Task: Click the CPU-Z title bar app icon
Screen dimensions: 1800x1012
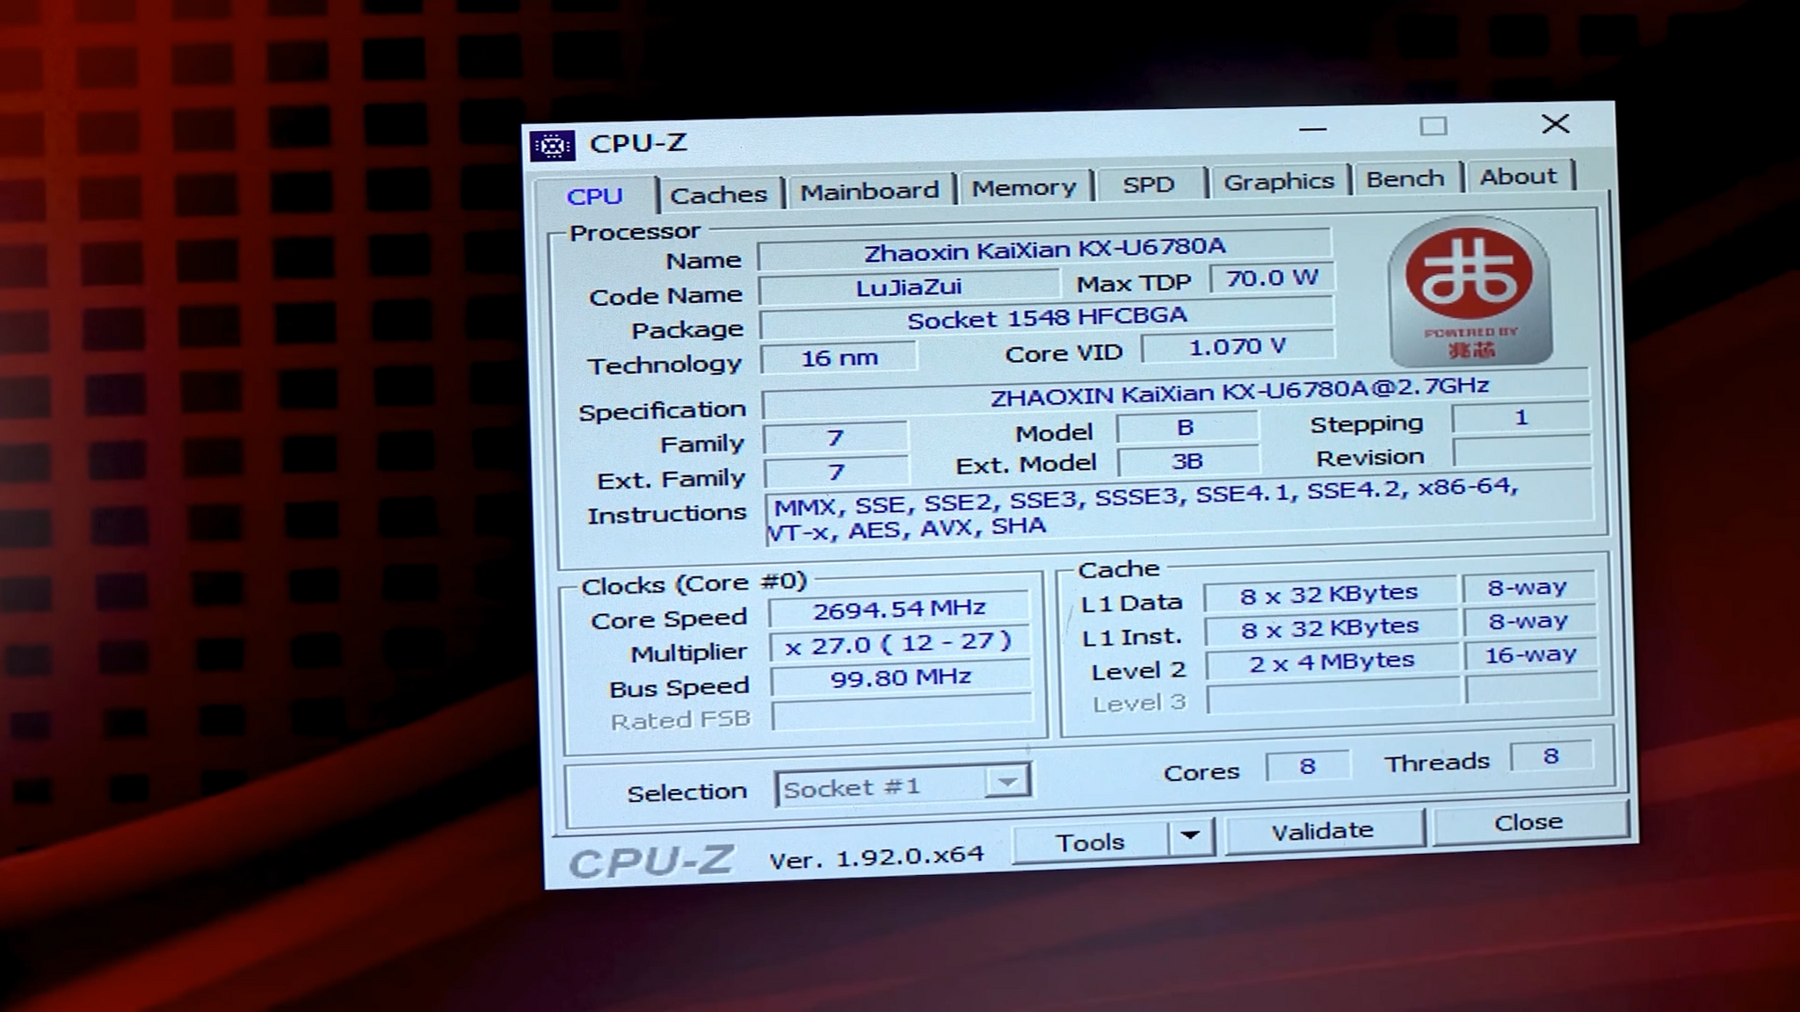Action: [x=553, y=146]
